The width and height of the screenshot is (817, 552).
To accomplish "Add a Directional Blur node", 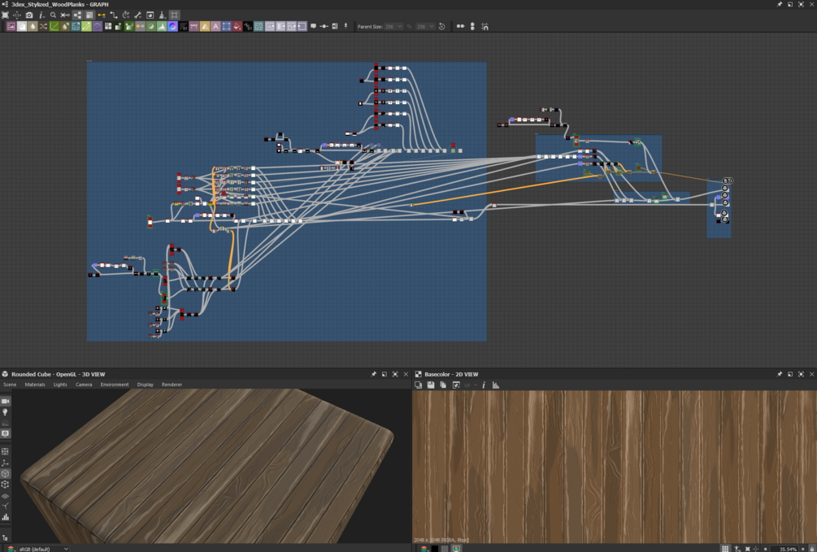I will (x=65, y=26).
